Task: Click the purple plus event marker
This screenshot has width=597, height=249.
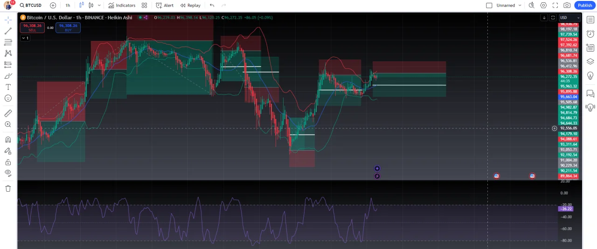Action: [377, 168]
